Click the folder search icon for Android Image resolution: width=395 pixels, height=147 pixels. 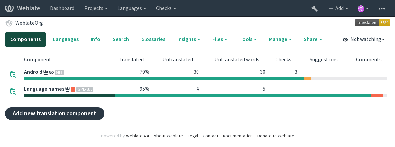pyautogui.click(x=13, y=74)
